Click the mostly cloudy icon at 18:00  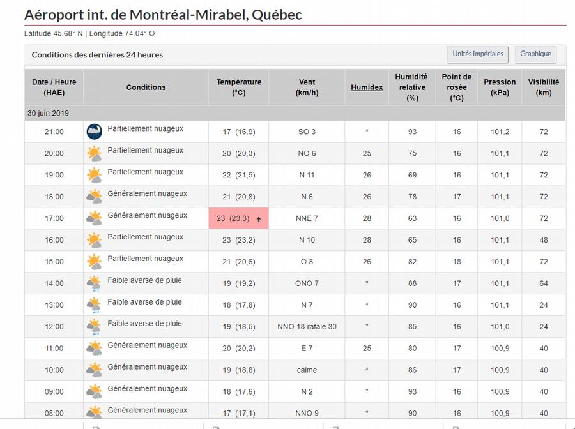(95, 197)
